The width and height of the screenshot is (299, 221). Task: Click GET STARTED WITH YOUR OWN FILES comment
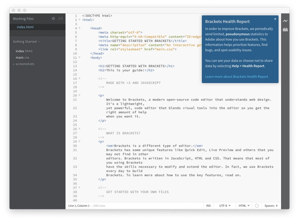click(x=137, y=192)
